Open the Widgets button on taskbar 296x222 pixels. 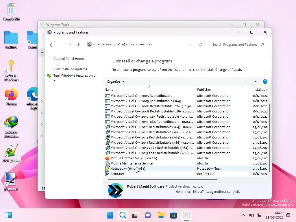[x=8, y=215]
